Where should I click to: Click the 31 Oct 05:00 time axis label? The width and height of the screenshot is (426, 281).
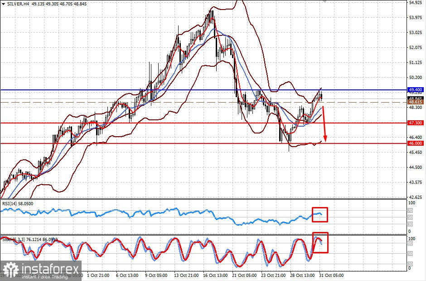331,275
